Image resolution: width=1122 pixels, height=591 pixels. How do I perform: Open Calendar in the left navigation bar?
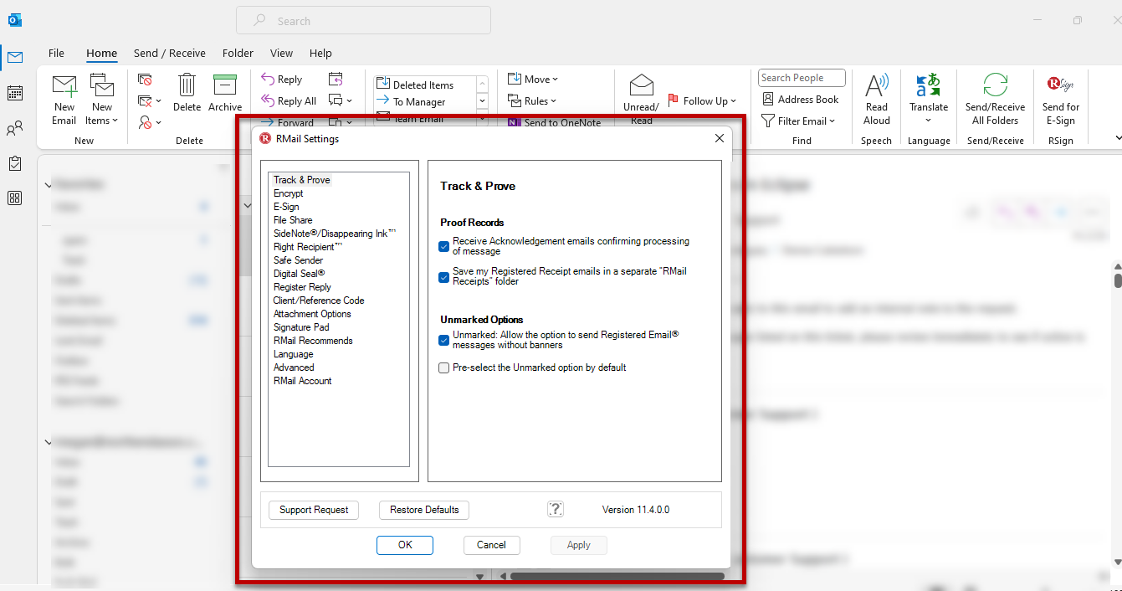15,93
